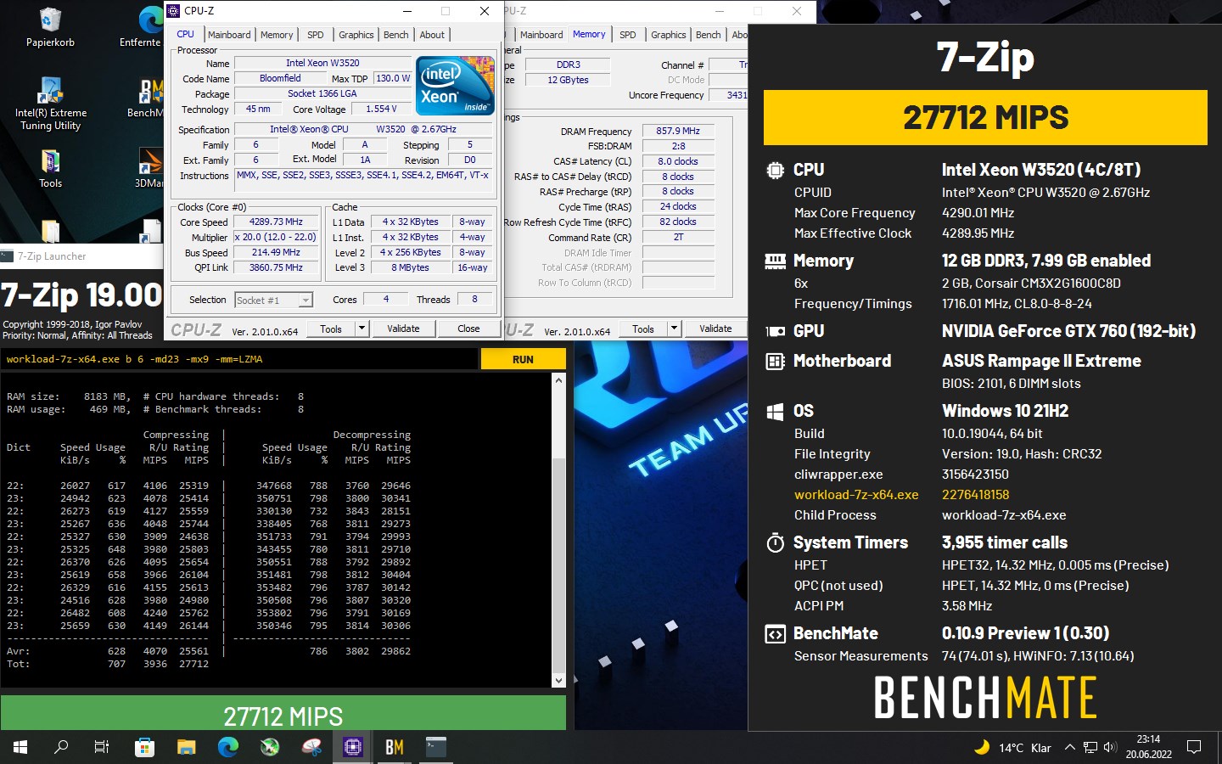Open the Mainboard tab in front CPU-Z
The image size is (1222, 764).
click(x=229, y=35)
